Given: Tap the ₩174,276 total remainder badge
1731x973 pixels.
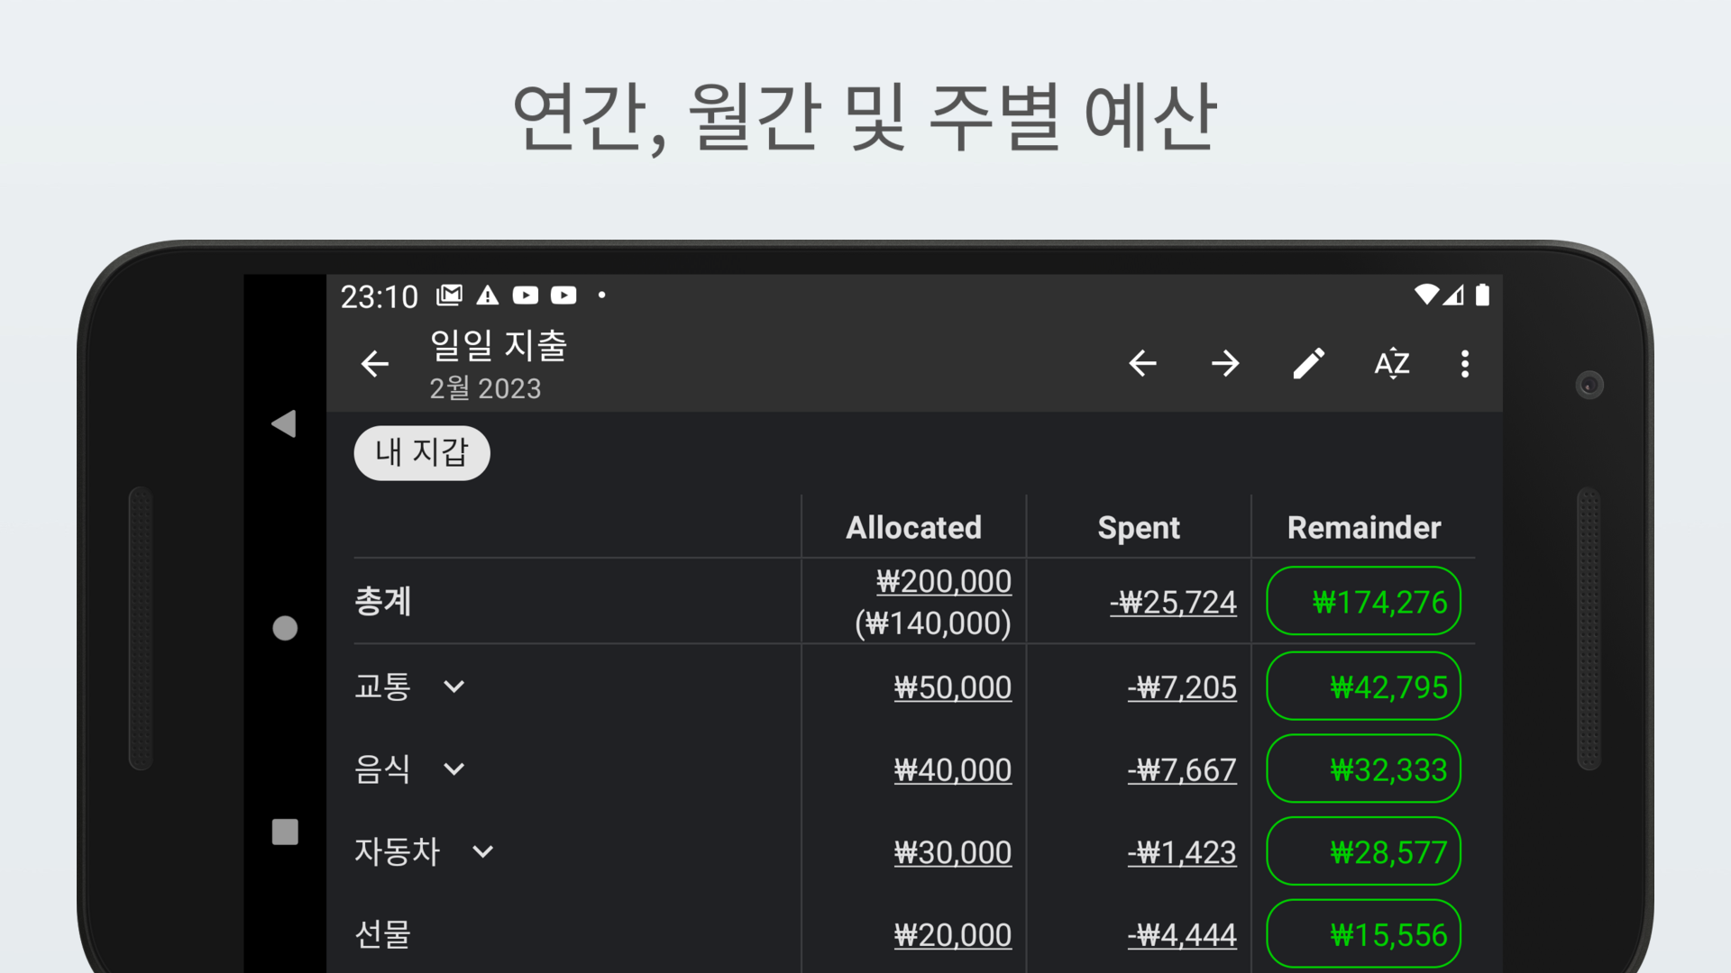Looking at the screenshot, I should click(x=1363, y=602).
